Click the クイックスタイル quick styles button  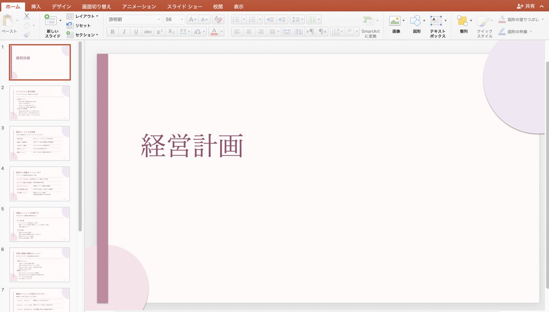click(x=484, y=26)
